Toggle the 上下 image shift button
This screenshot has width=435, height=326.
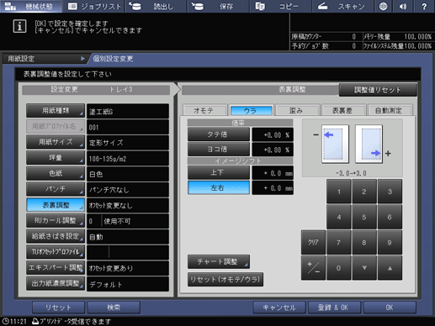219,172
